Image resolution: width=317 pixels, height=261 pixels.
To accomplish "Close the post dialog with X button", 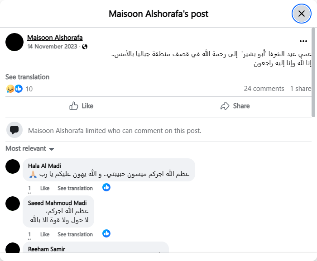I will point(301,14).
